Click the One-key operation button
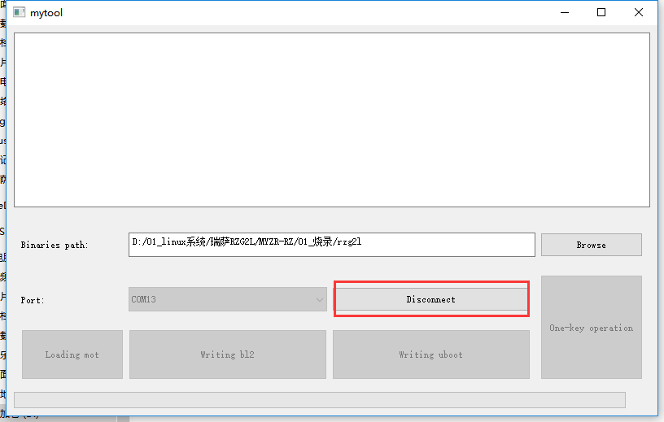The image size is (664, 422). click(x=591, y=327)
